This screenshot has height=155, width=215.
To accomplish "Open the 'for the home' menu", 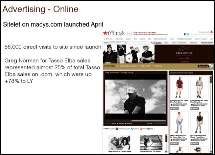I will click(x=108, y=39).
